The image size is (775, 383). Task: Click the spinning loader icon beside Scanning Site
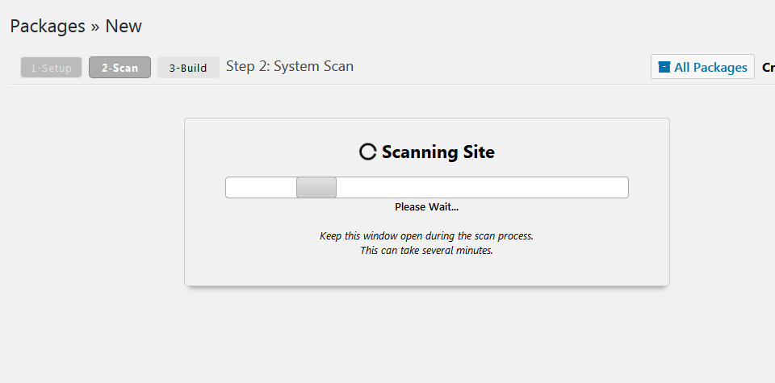(368, 152)
